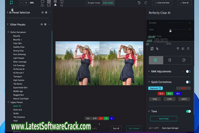This screenshot has height=133, width=199.
Task: Select the crop tool icon
Action: click(157, 49)
